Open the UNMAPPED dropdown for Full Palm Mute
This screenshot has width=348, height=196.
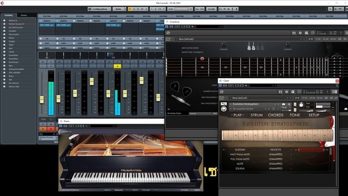(276, 159)
